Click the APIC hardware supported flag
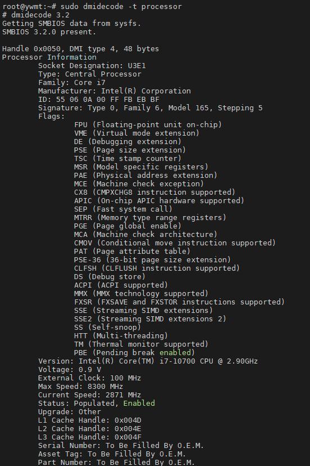 tap(159, 200)
